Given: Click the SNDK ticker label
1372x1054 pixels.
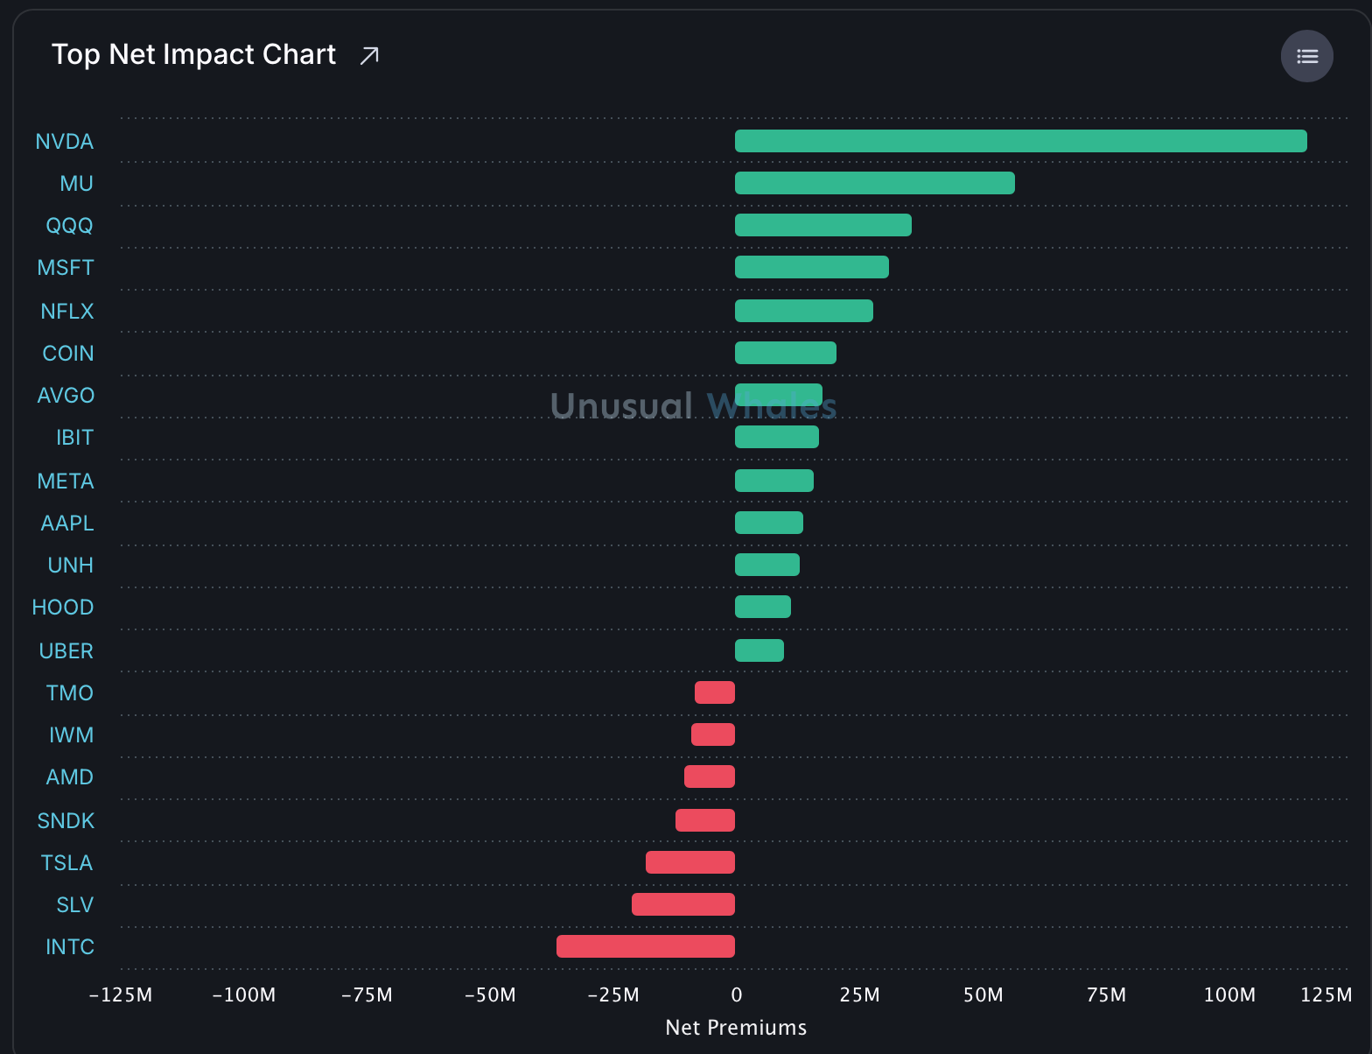Looking at the screenshot, I should (x=66, y=821).
